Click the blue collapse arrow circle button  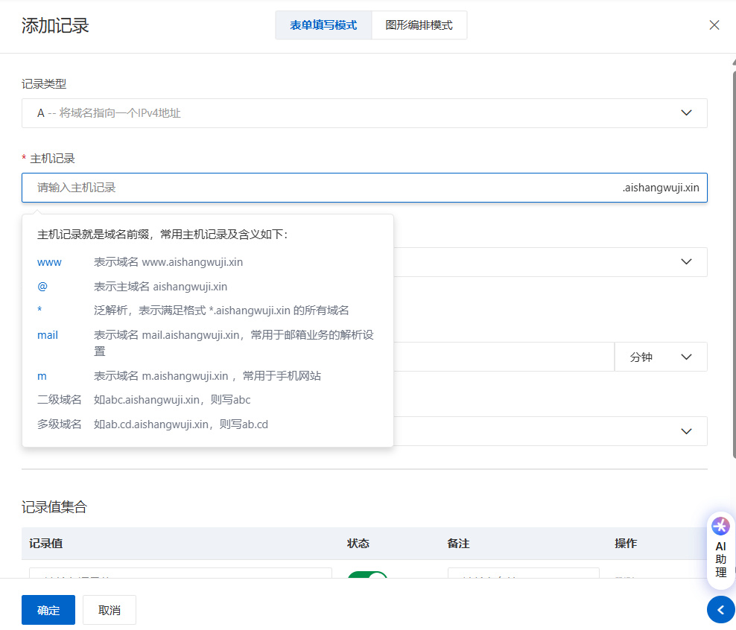click(720, 609)
